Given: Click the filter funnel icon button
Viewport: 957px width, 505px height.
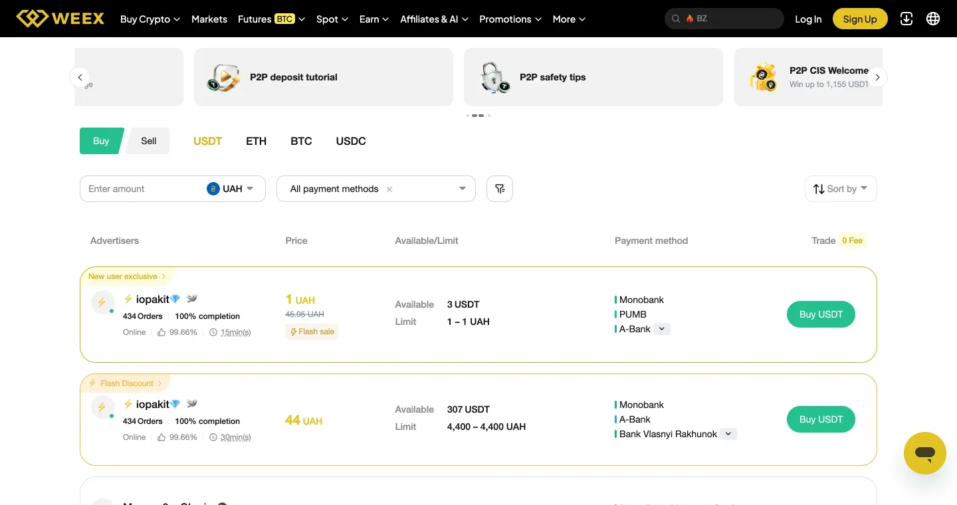Looking at the screenshot, I should coord(500,189).
